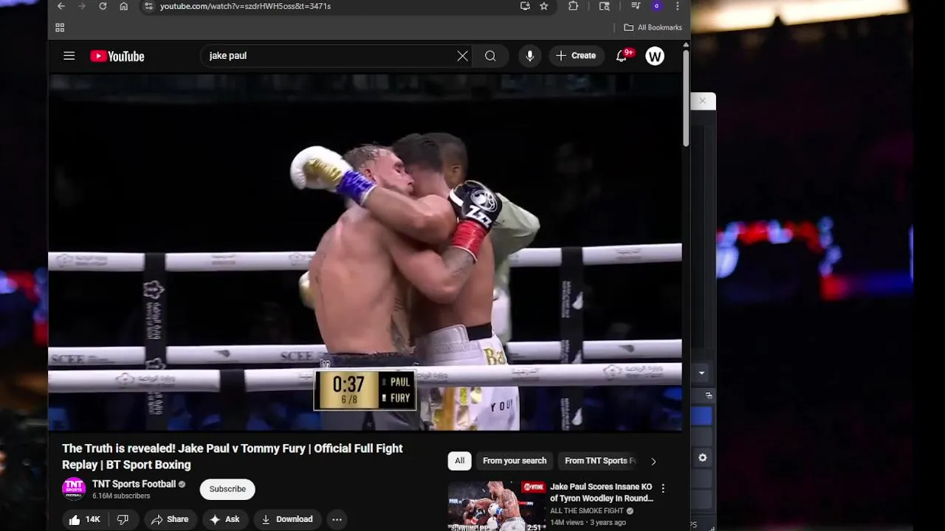View site information icon in address bar
The height and width of the screenshot is (531, 945).
click(148, 6)
